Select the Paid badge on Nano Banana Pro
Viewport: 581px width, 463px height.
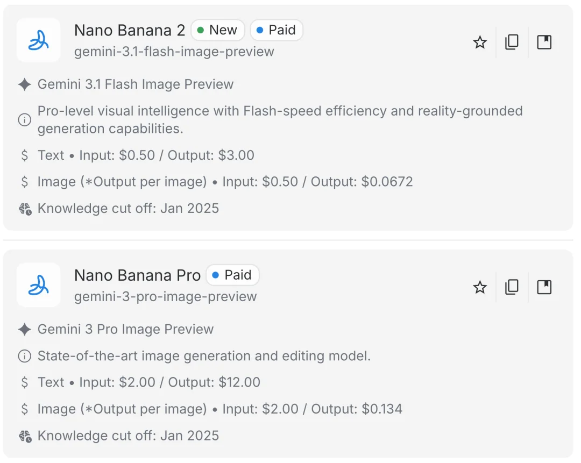(x=232, y=275)
